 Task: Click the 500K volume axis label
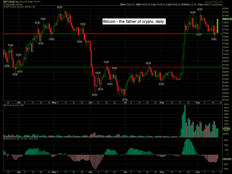click(x=227, y=104)
